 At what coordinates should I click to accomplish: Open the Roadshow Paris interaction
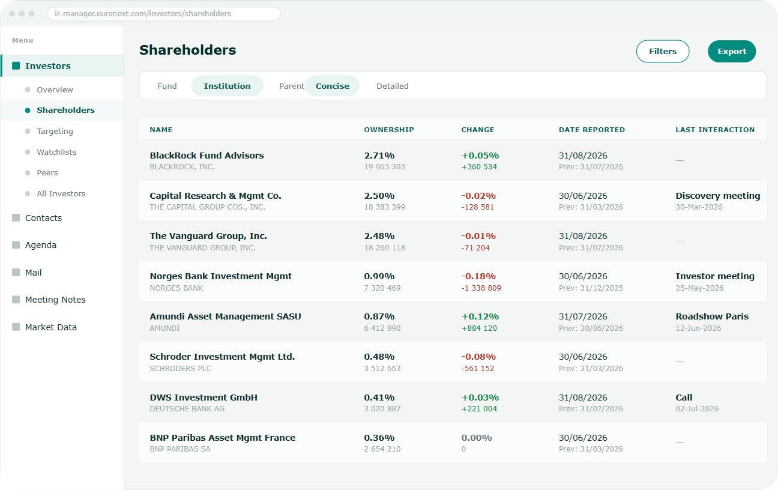click(712, 316)
